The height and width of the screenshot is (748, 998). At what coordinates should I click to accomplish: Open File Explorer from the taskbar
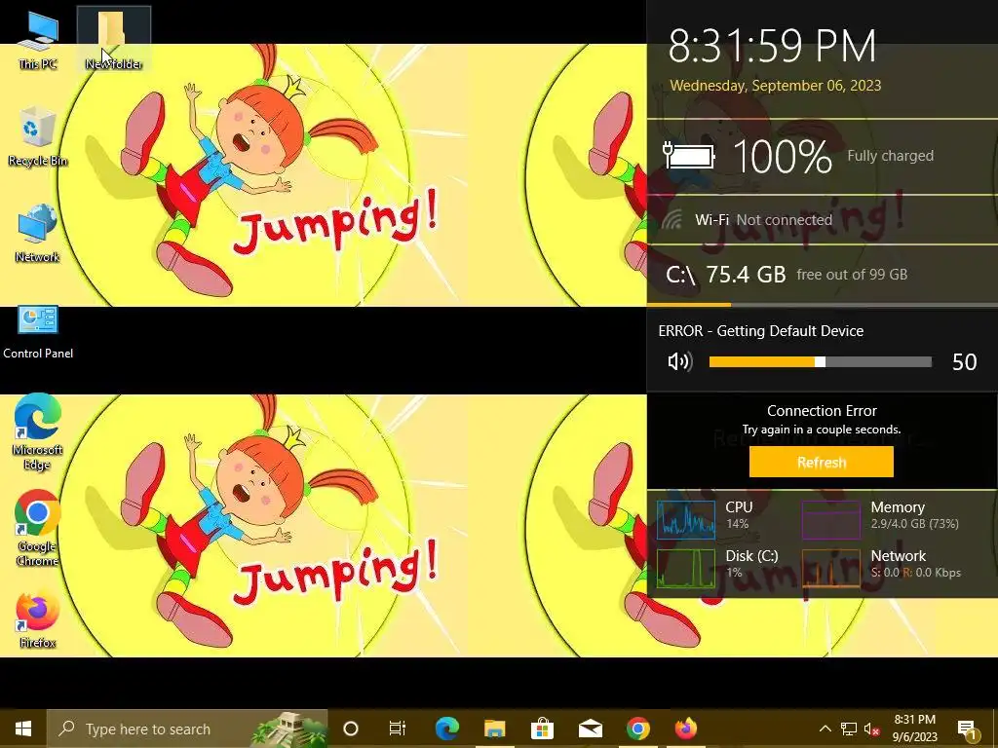tap(494, 729)
